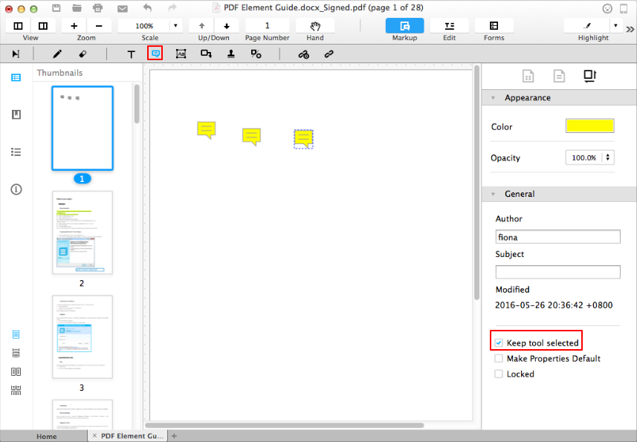637x442 pixels.
Task: Switch to the Home tab
Action: (46, 436)
